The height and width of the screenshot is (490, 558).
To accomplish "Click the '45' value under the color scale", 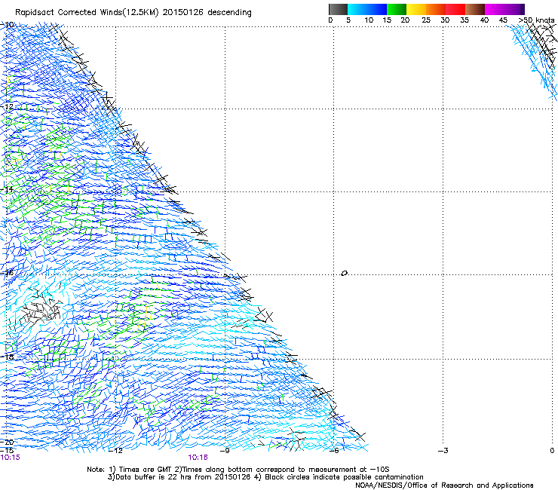I will coord(503,20).
